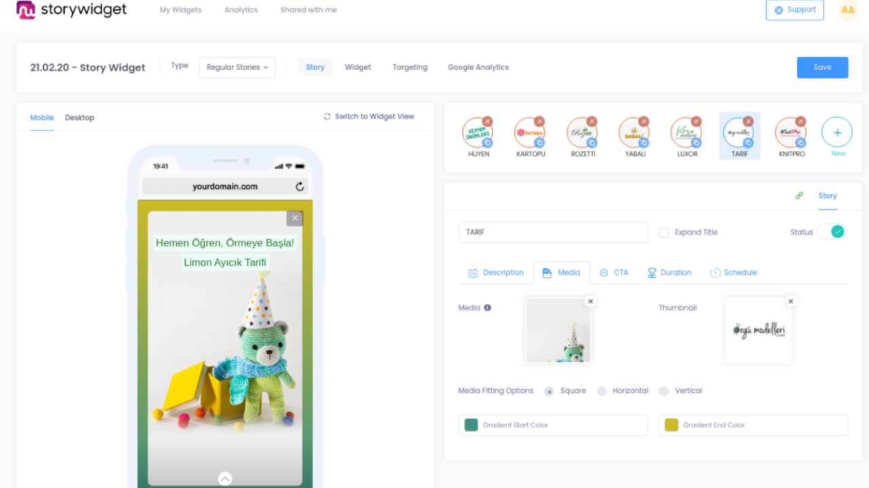Click the link icon beside Story tab
This screenshot has height=488, width=869.
799,196
